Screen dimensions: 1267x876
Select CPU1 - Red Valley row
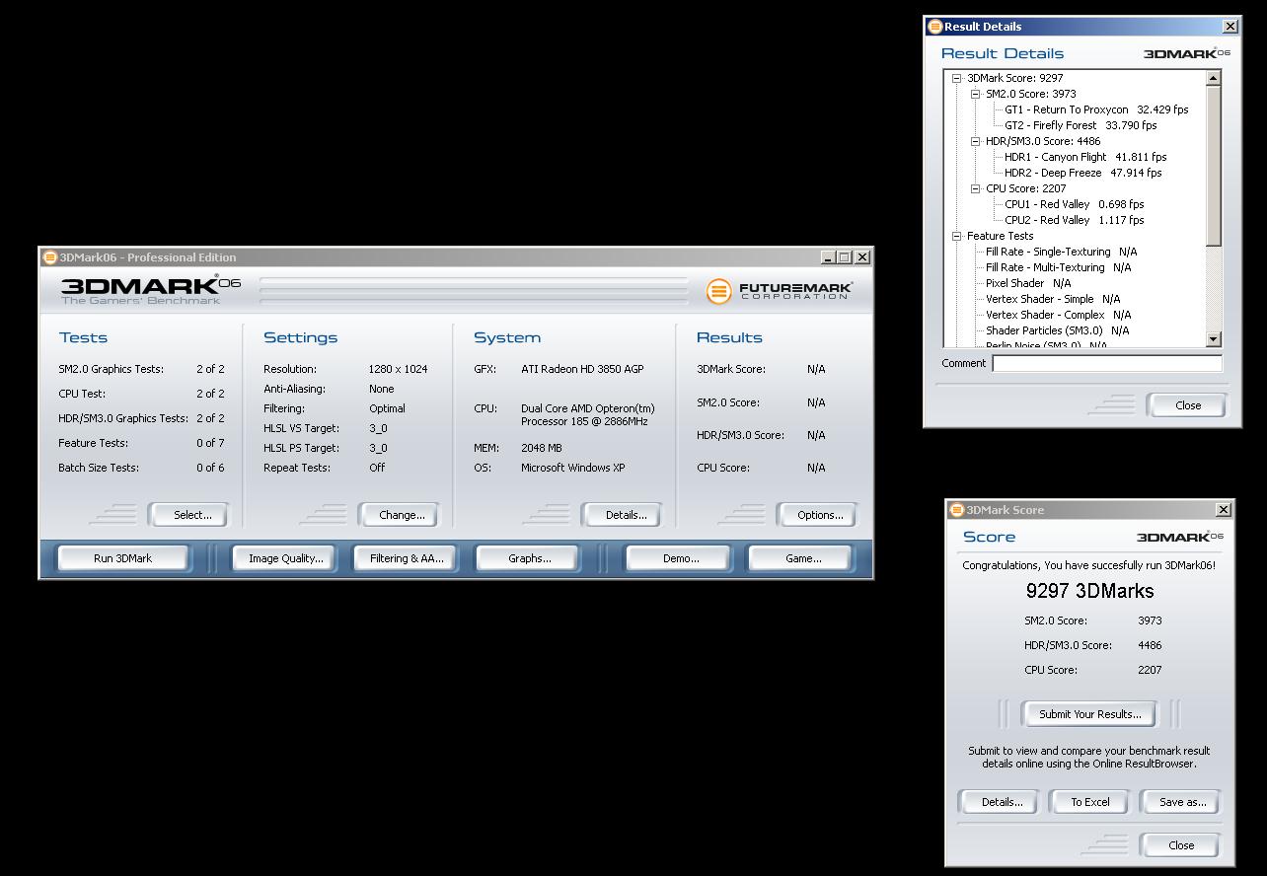pos(1075,204)
